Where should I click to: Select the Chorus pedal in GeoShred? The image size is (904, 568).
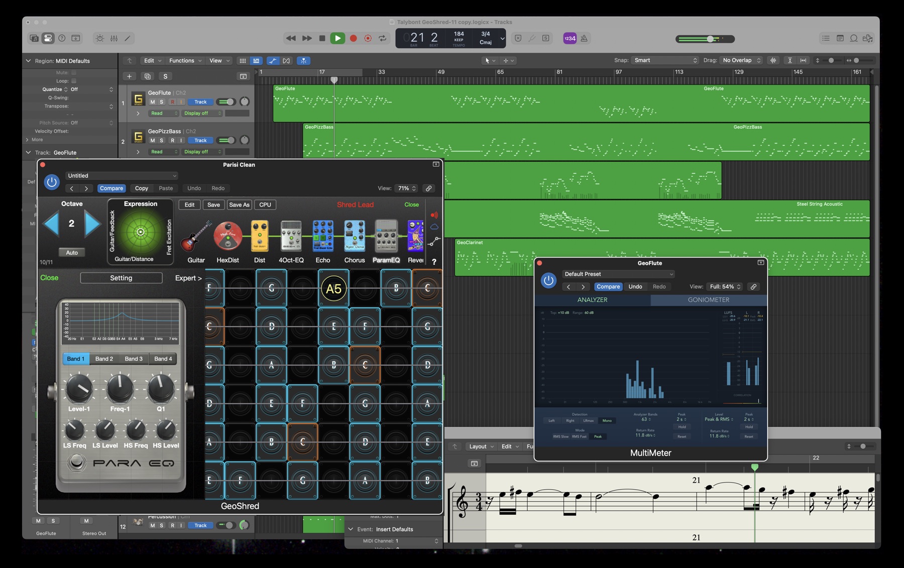(x=354, y=236)
